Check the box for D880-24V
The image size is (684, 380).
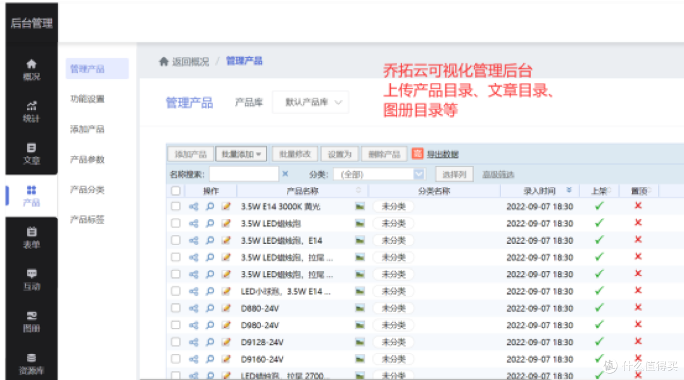click(x=176, y=308)
